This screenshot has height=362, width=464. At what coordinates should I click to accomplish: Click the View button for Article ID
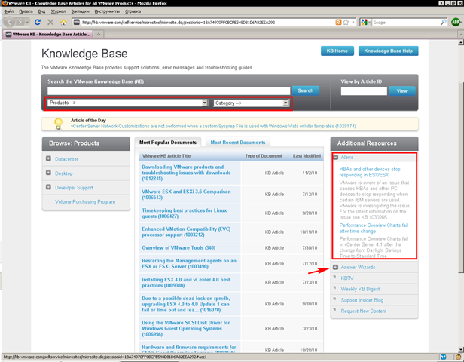(402, 91)
